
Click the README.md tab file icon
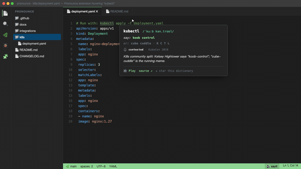click(108, 11)
